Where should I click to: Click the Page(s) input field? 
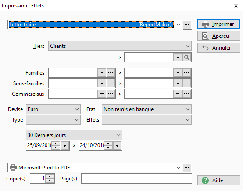(x=136, y=178)
